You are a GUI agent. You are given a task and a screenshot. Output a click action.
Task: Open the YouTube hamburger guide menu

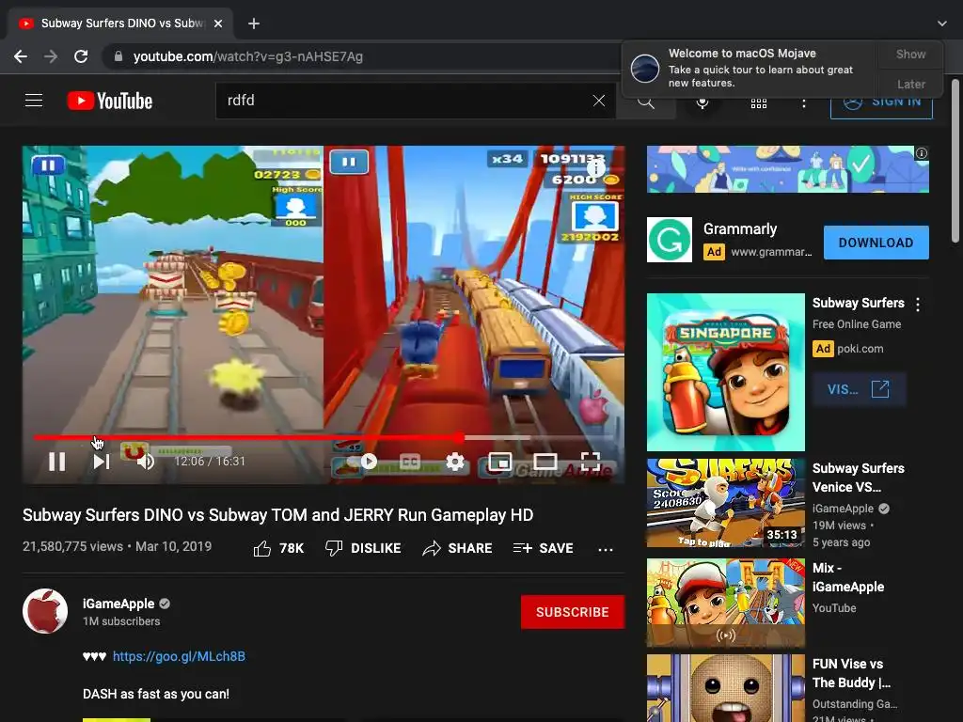point(34,100)
